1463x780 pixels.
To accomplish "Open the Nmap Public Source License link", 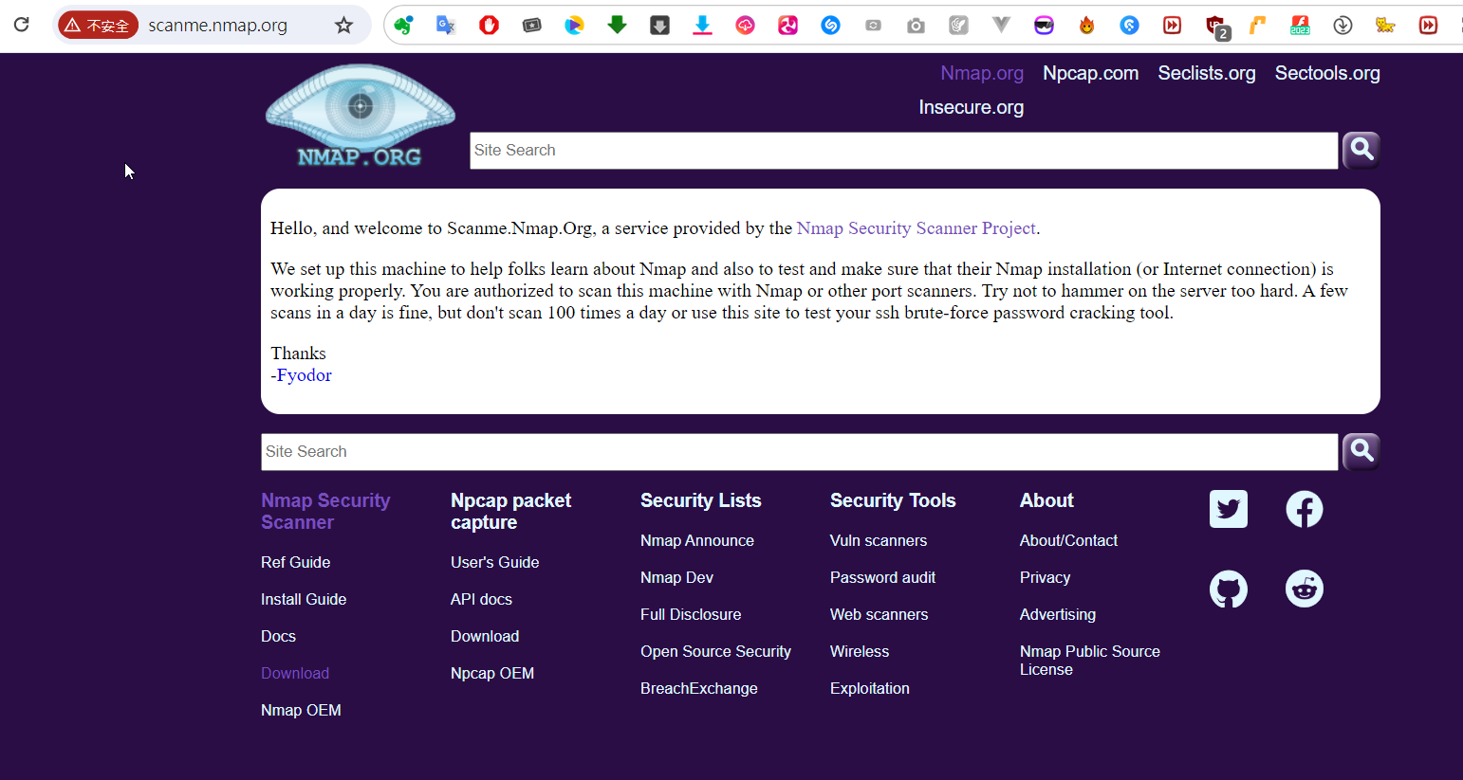I will point(1090,660).
